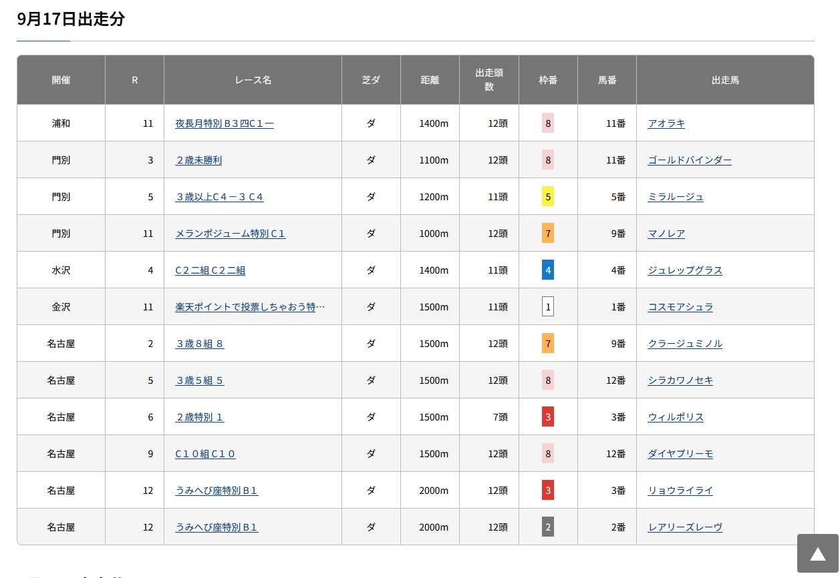Image resolution: width=840 pixels, height=578 pixels.
Task: View horse ウィルポリス
Action: pyautogui.click(x=676, y=417)
